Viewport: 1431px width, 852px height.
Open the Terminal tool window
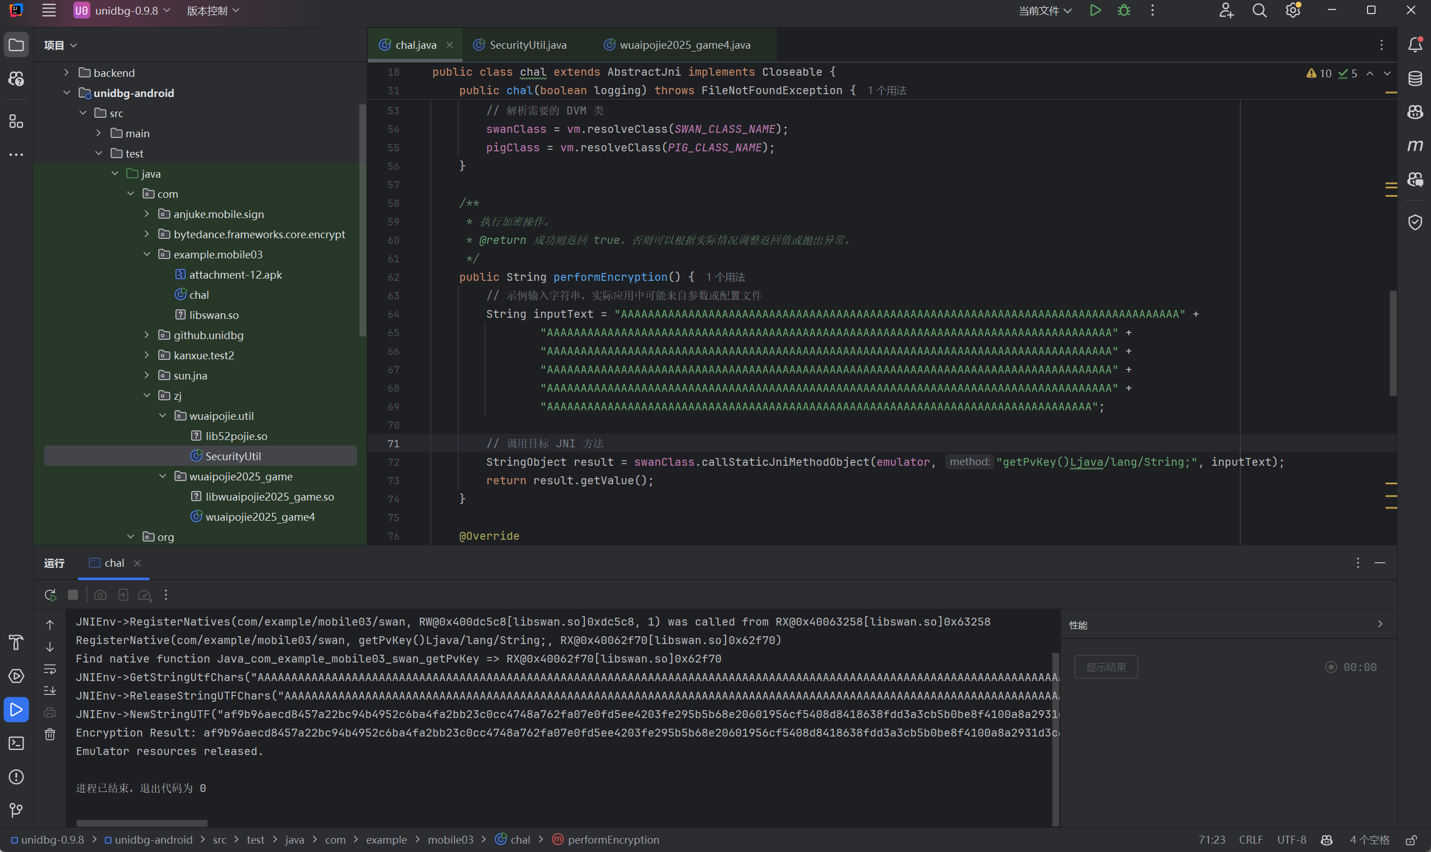16,743
